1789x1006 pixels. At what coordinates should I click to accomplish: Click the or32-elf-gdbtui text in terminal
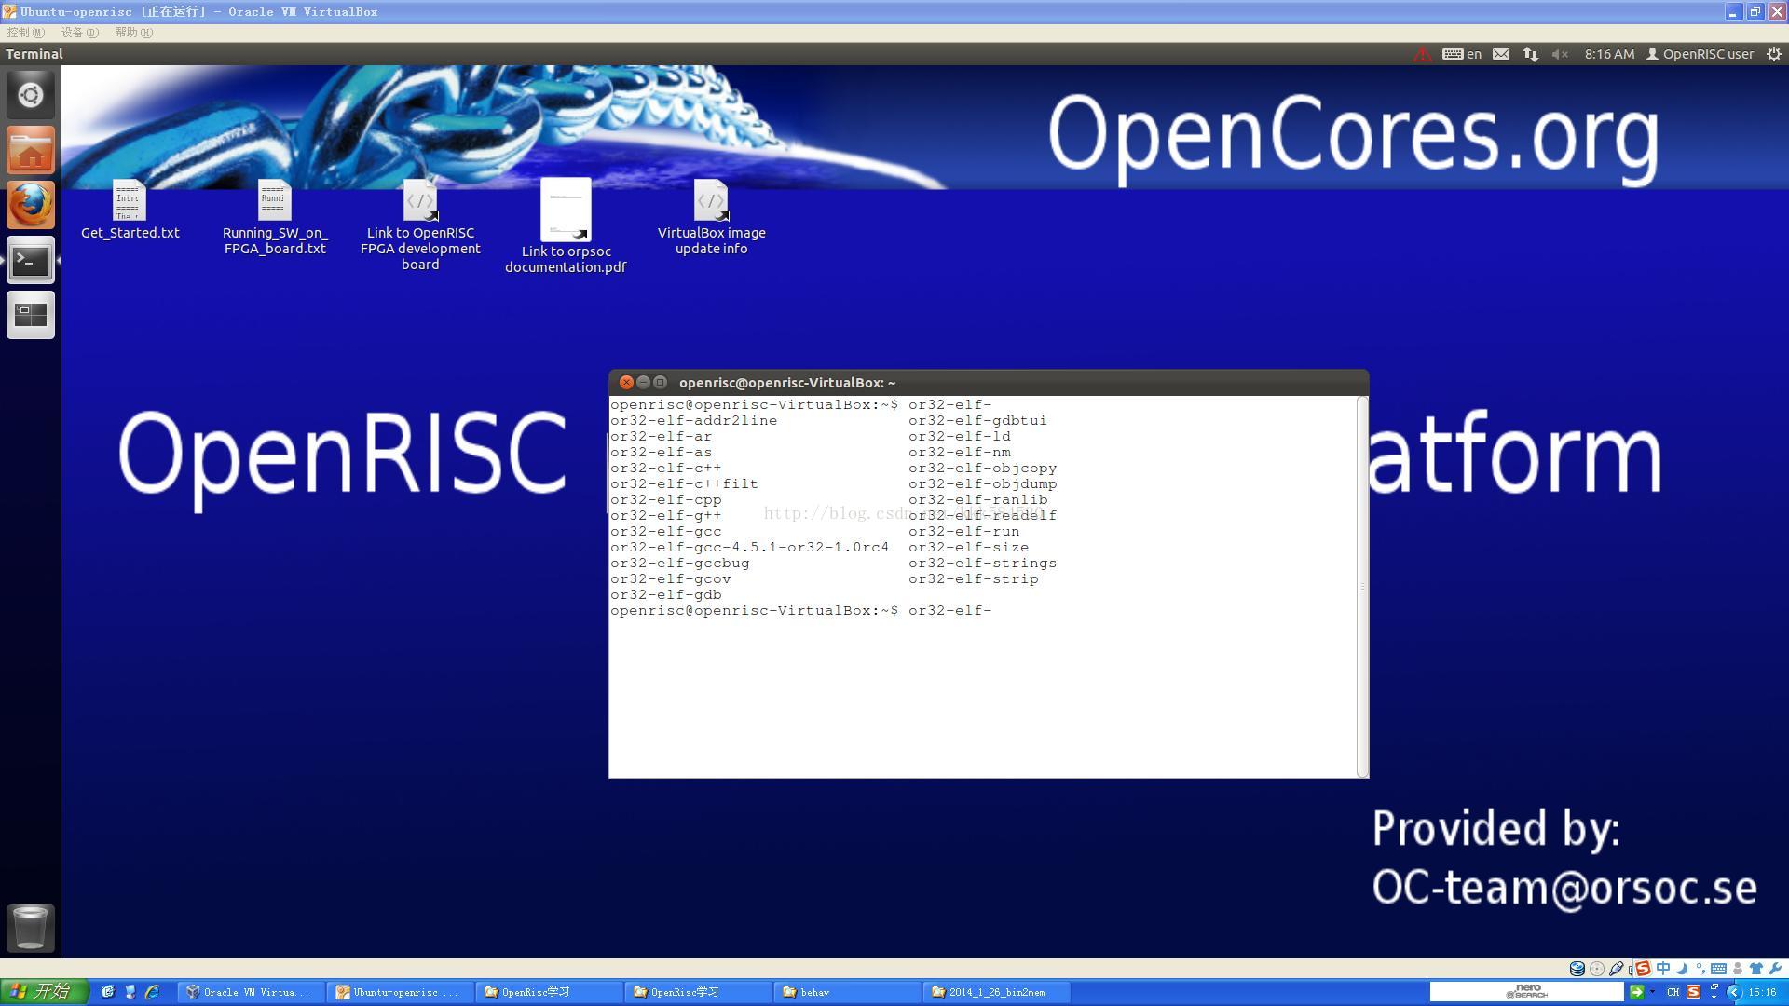coord(977,421)
